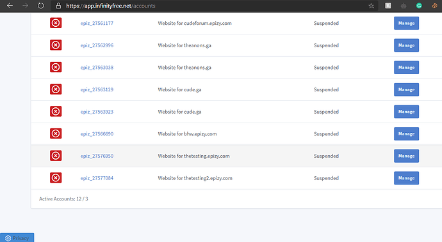Image resolution: width=442 pixels, height=242 pixels.
Task: Click suspended icon for epiz_27576950
Action: pyautogui.click(x=56, y=155)
